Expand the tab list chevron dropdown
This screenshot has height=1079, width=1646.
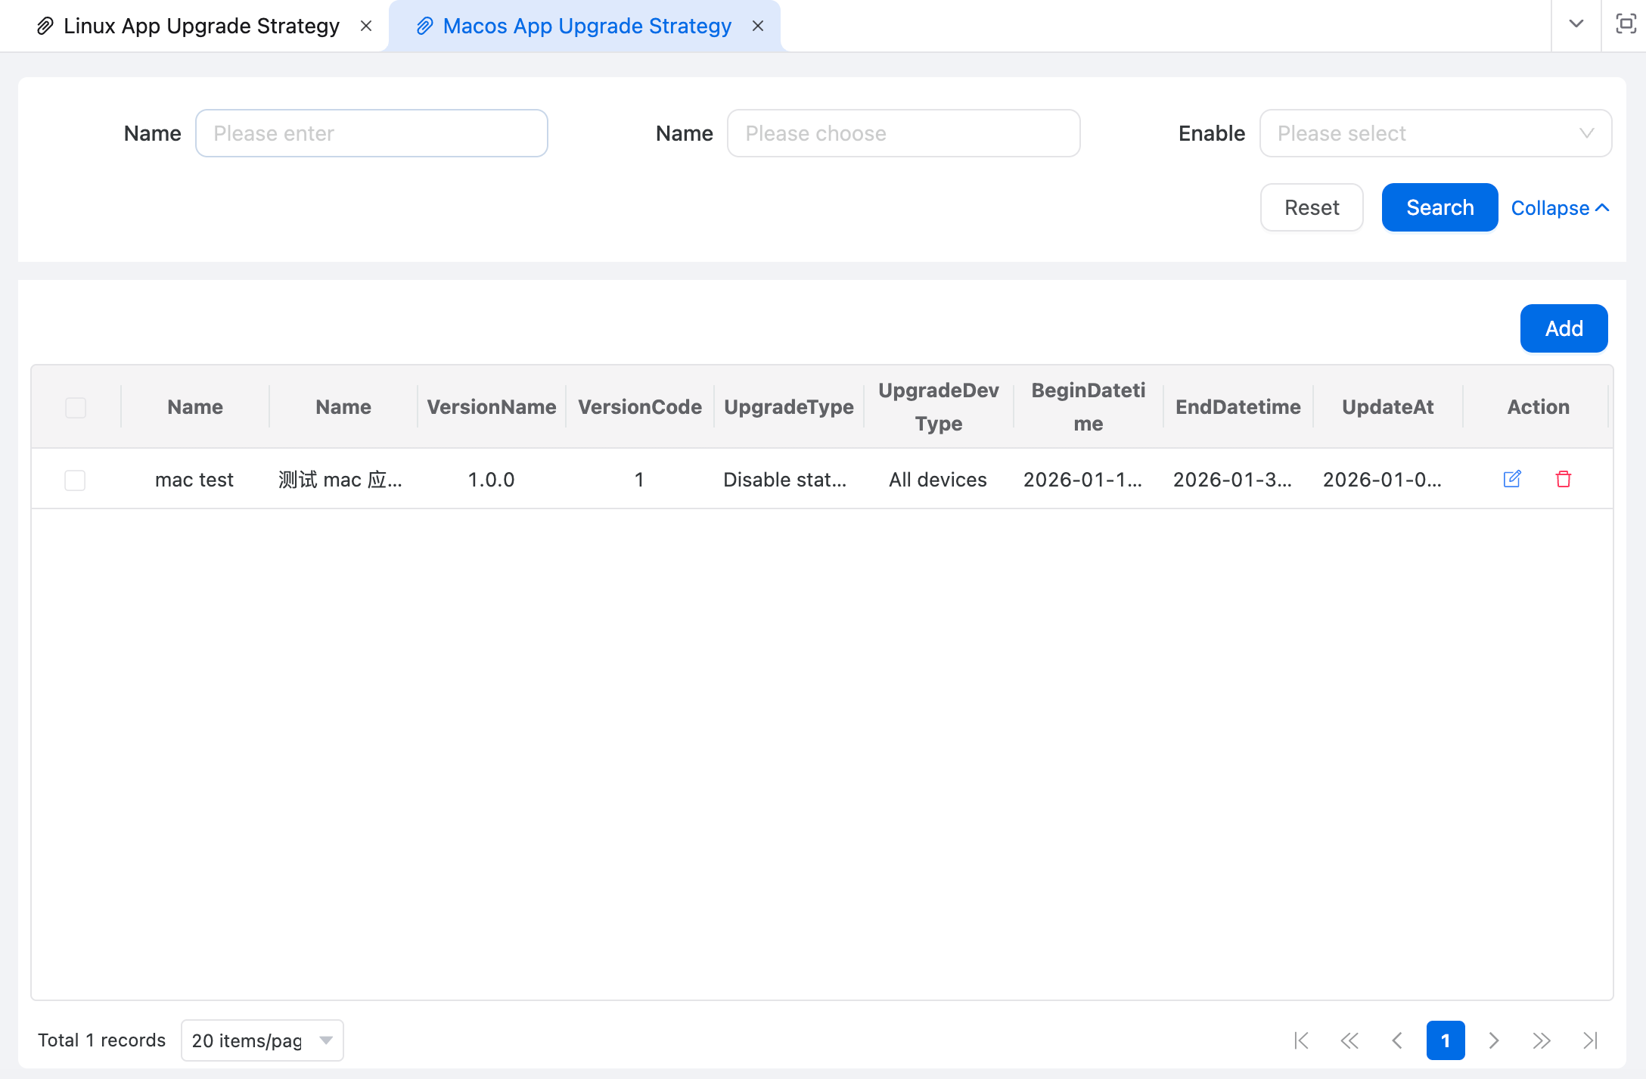pyautogui.click(x=1576, y=24)
